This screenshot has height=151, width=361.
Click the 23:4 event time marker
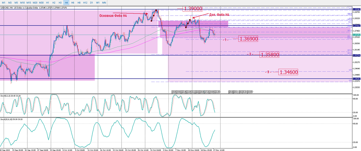(184, 92)
